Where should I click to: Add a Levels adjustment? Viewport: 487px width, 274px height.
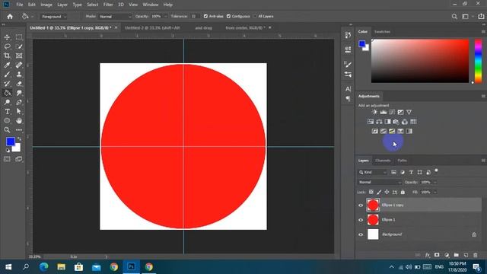384,112
